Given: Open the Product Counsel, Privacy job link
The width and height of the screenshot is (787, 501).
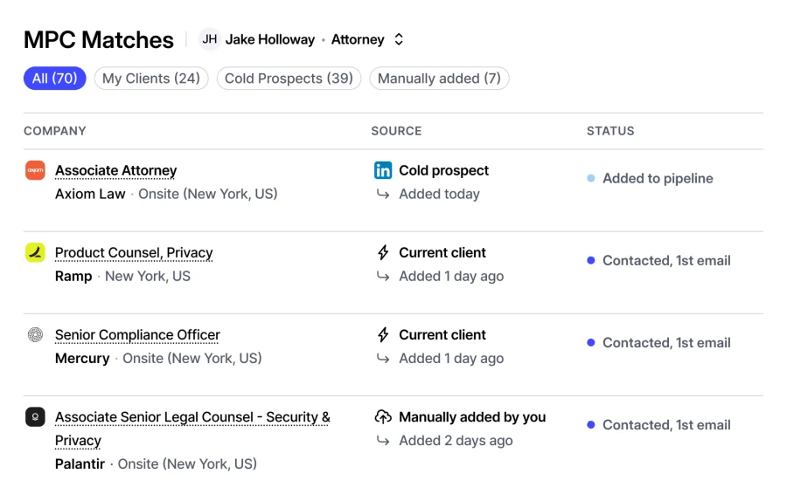Looking at the screenshot, I should pyautogui.click(x=134, y=253).
